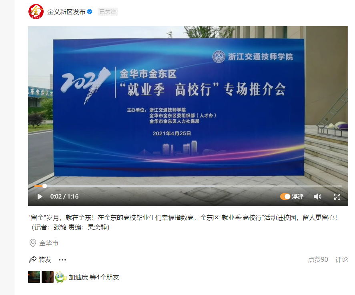Click 点赞90 to like the post
The height and width of the screenshot is (295, 355).
318,259
